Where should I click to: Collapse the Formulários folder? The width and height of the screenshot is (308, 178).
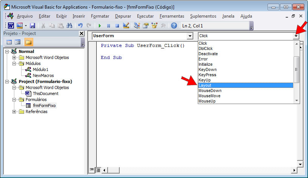coord(14,100)
